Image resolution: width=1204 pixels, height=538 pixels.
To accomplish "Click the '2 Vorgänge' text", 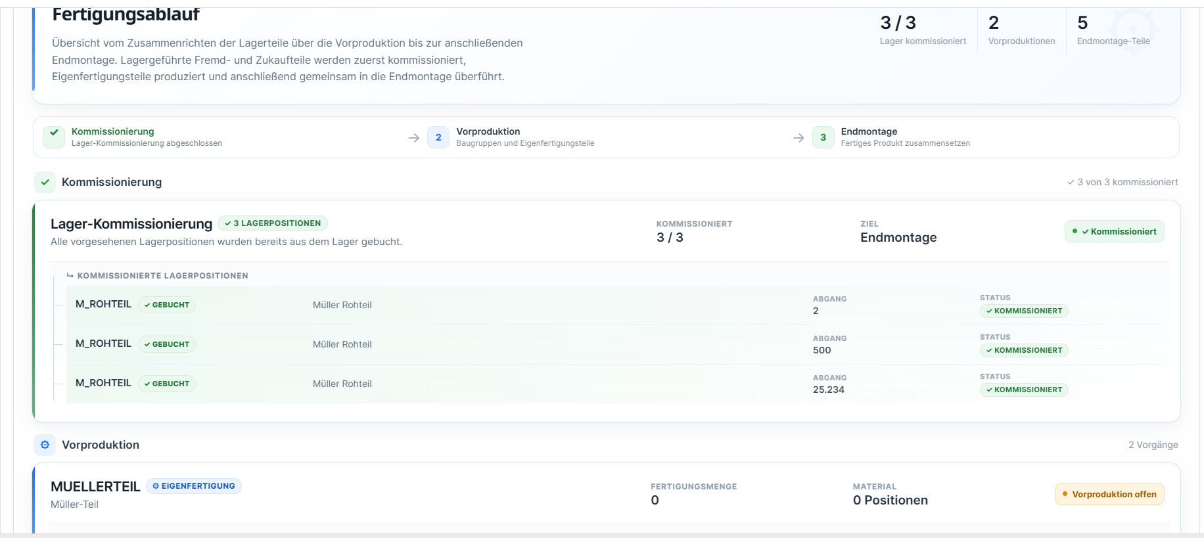I will (x=1153, y=445).
